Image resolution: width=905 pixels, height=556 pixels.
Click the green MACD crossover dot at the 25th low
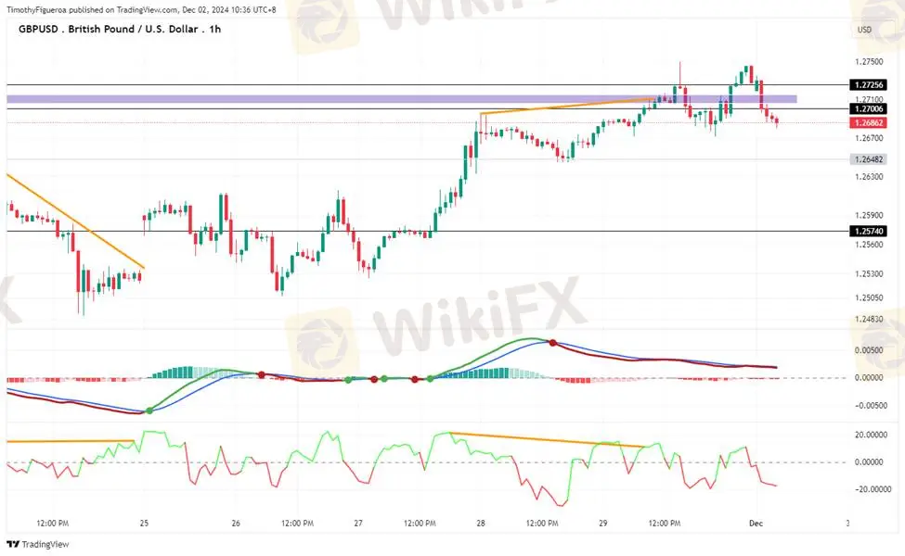pyautogui.click(x=149, y=411)
